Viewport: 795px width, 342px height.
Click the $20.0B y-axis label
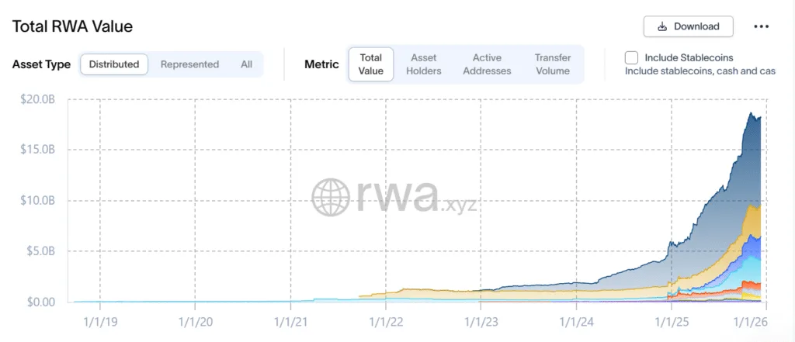(x=36, y=98)
